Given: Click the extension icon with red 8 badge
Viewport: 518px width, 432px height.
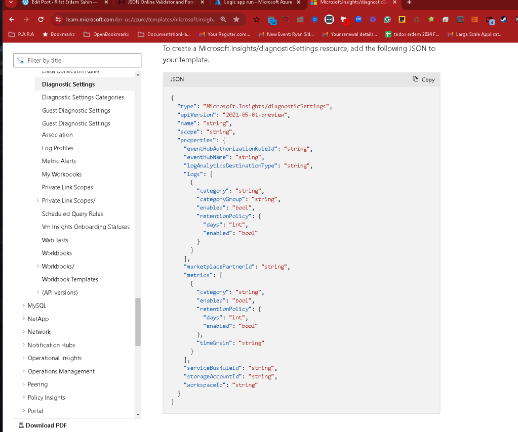Looking at the screenshot, I should click(344, 20).
